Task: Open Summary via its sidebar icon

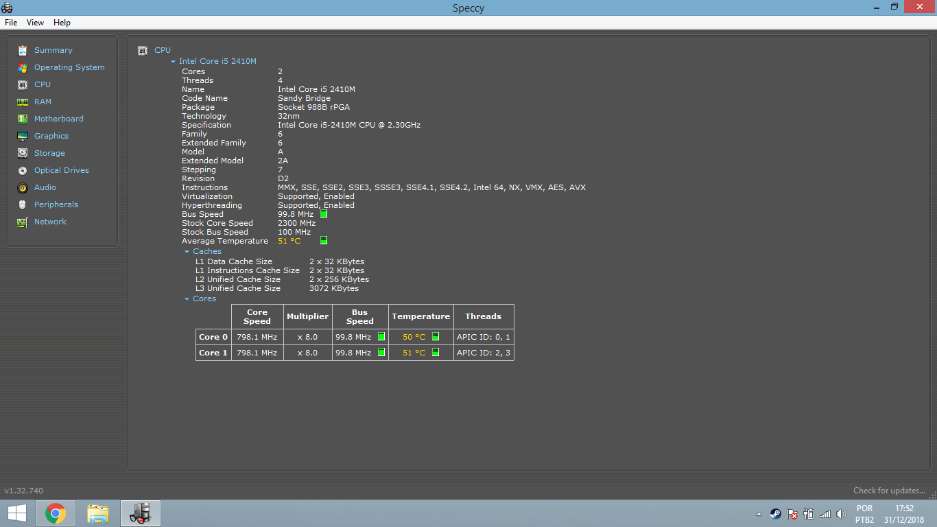Action: [x=23, y=50]
